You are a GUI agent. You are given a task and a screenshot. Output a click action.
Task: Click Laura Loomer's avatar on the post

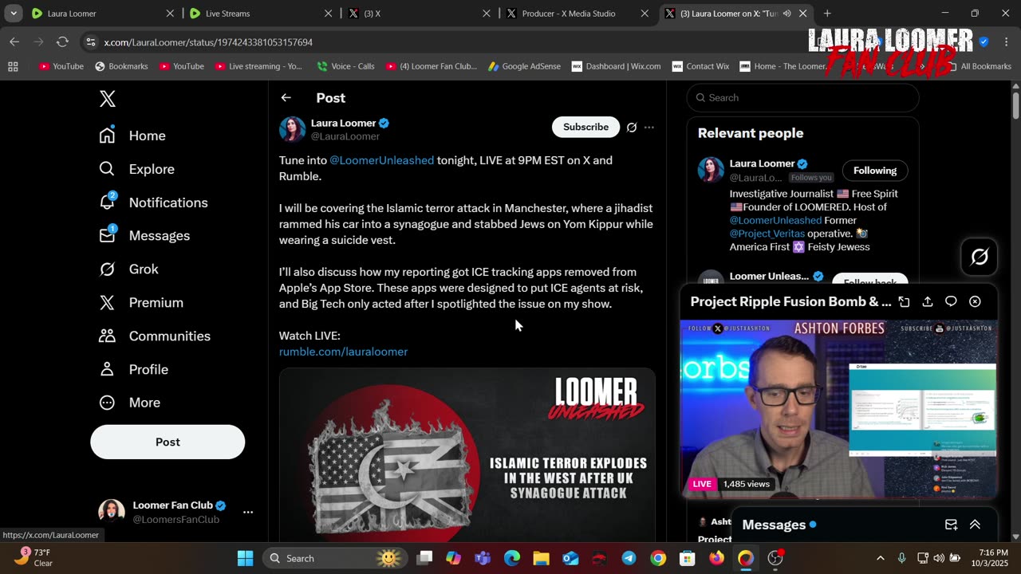click(292, 129)
